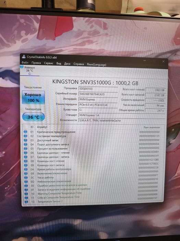This screenshot has height=241, width=180.
Task: Click the serial number field 50026B768764CA35
Action: click(x=98, y=94)
